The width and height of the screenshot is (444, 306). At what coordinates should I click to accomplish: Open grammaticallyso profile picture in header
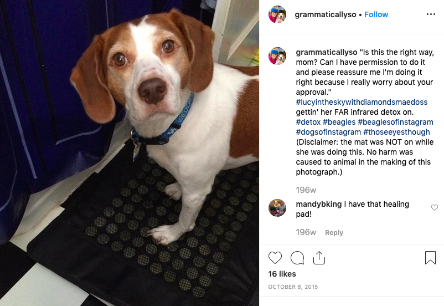coord(277,14)
